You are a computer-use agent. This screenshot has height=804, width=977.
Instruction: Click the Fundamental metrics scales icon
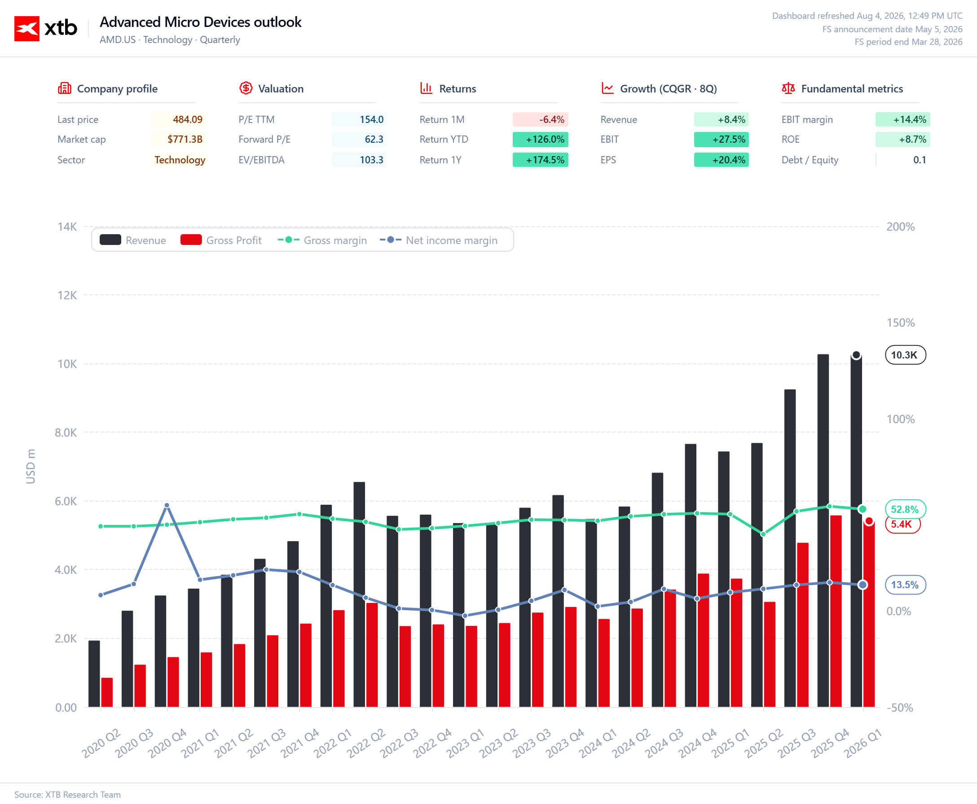[x=788, y=88]
